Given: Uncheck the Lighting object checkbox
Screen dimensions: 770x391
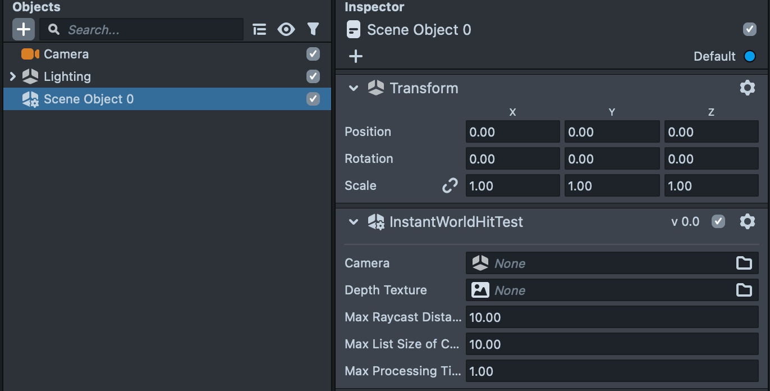Looking at the screenshot, I should click(313, 76).
